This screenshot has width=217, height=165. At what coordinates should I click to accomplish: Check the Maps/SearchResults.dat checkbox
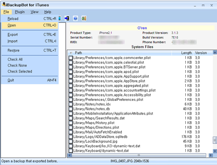(71, 118)
